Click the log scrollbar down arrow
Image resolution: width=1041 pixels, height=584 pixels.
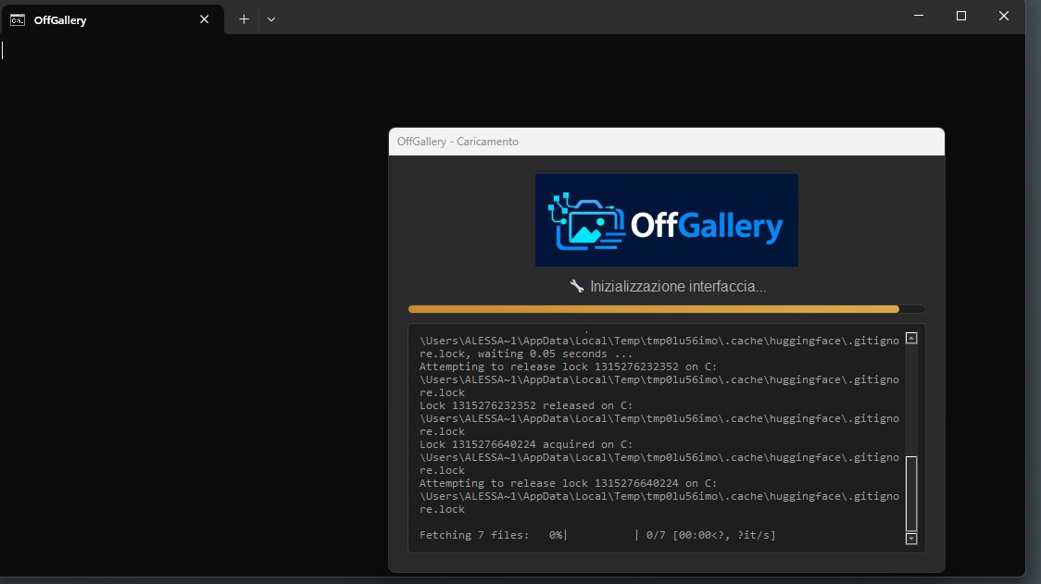point(911,539)
